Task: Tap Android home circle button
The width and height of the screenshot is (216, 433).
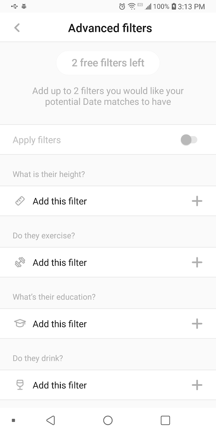Action: pyautogui.click(x=108, y=420)
